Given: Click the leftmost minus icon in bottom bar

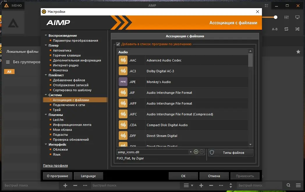Looking at the screenshot, I should tap(75, 185).
